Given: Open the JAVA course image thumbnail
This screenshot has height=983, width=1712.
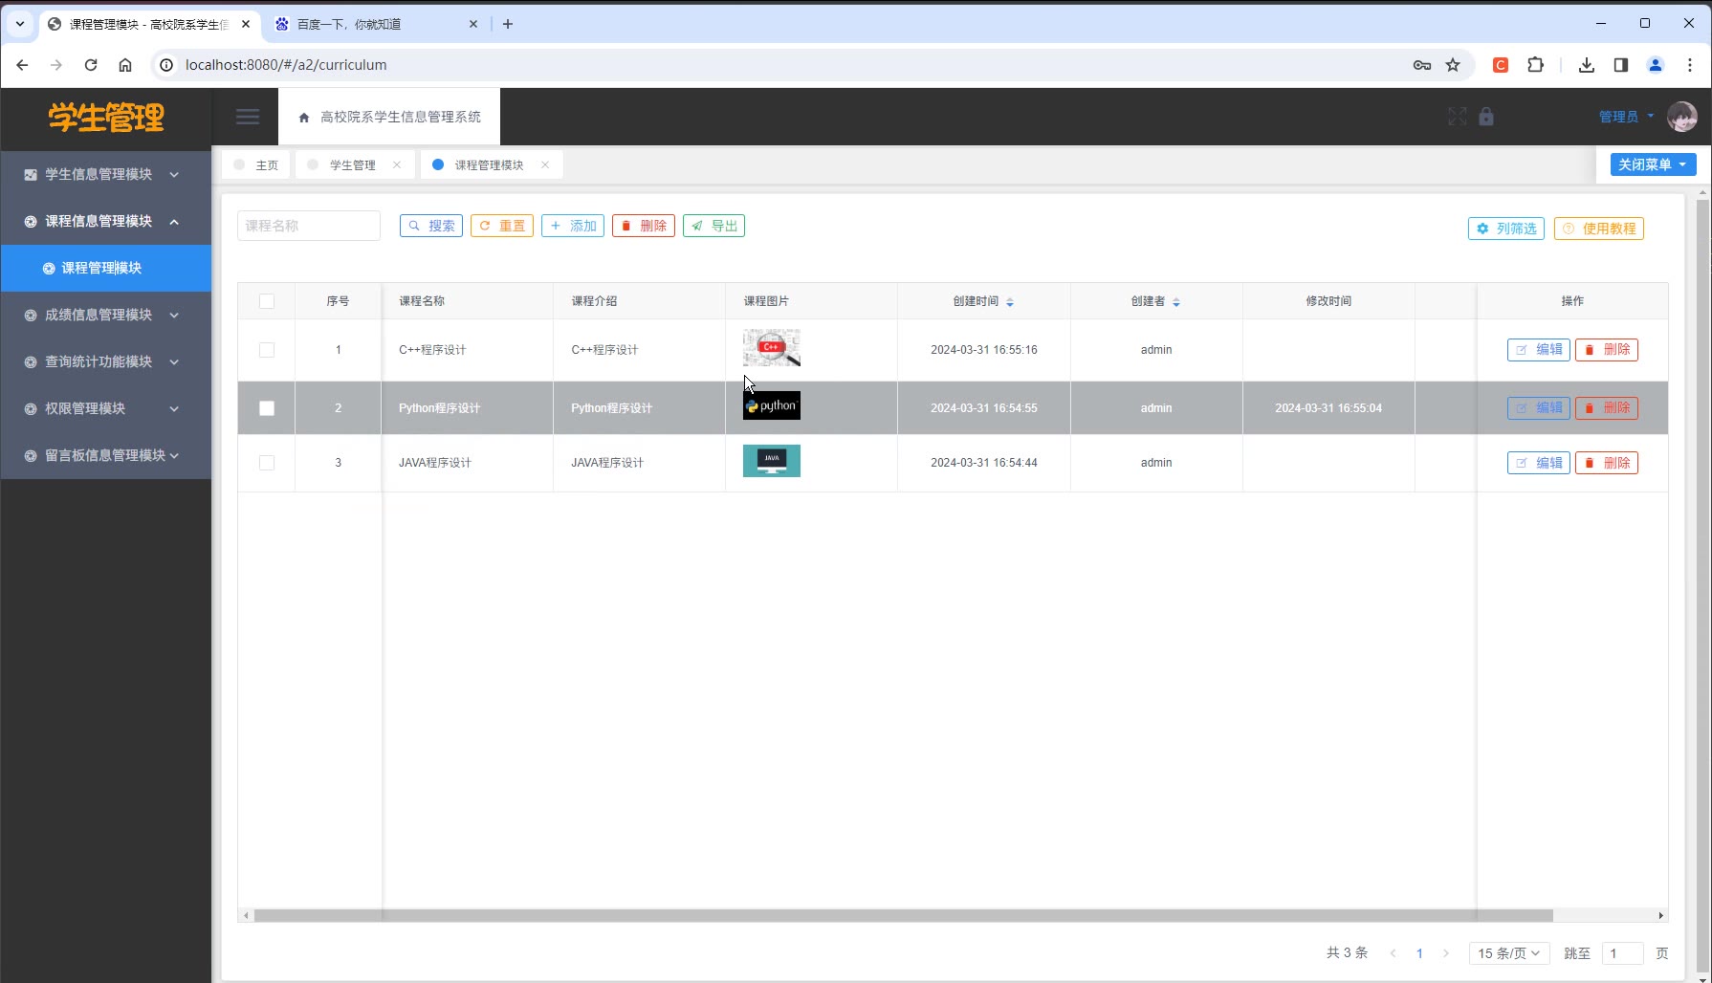Looking at the screenshot, I should pyautogui.click(x=772, y=461).
